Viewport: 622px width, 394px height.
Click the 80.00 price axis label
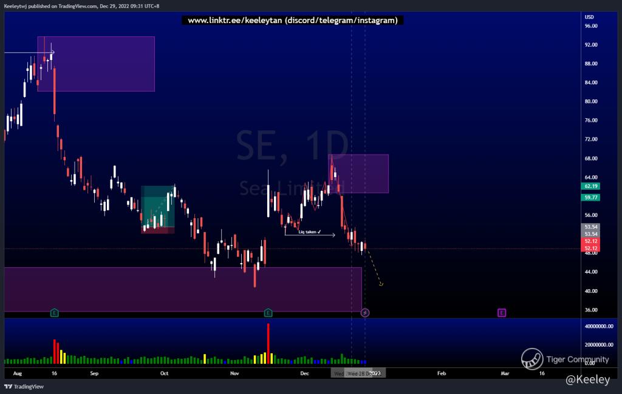click(590, 101)
